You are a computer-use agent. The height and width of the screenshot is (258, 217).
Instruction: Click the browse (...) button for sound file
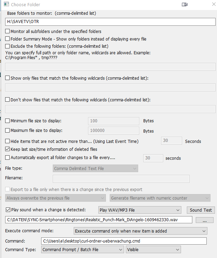[205, 220]
